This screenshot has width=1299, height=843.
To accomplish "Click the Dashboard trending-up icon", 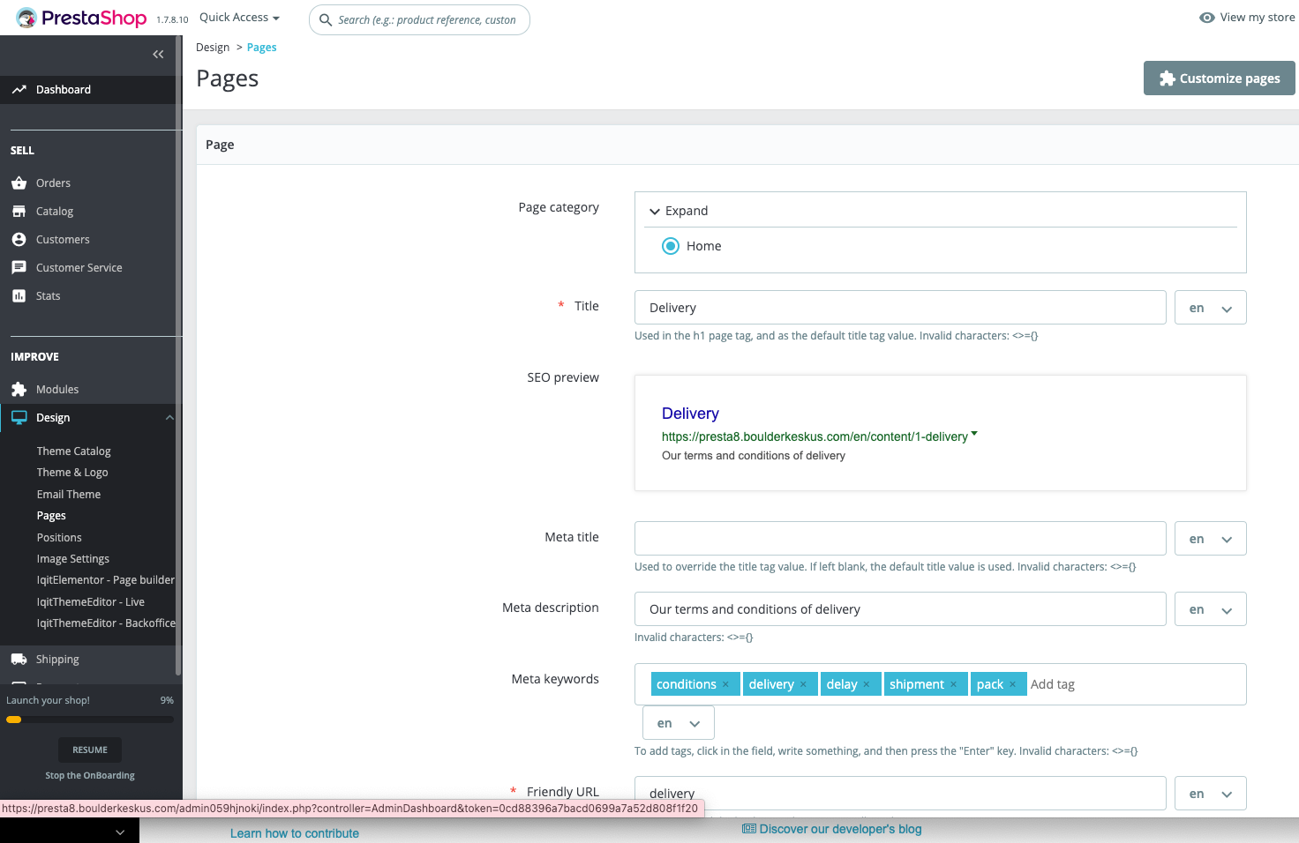I will (19, 89).
